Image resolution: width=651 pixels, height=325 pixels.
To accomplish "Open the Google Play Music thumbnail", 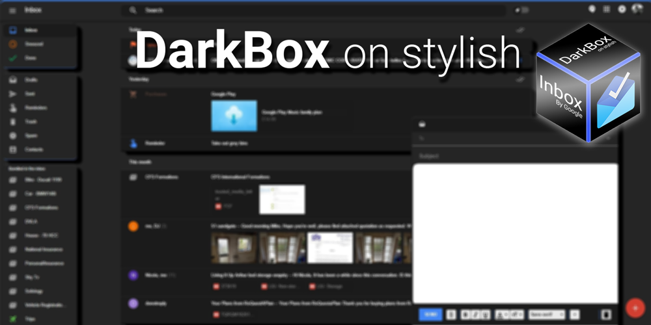I will tap(234, 116).
